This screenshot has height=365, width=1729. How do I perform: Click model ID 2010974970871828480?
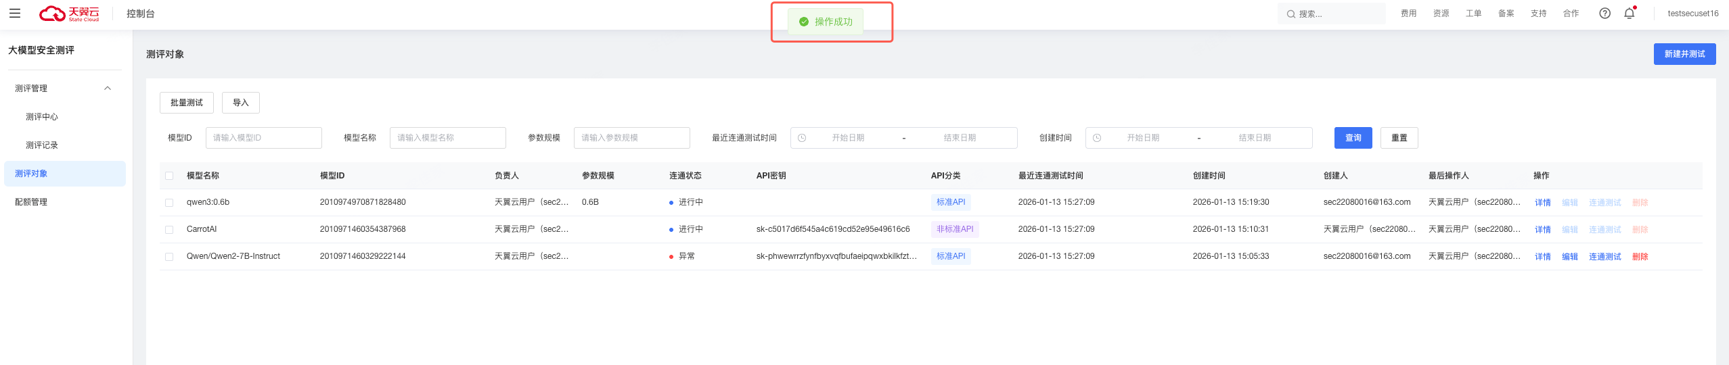363,202
